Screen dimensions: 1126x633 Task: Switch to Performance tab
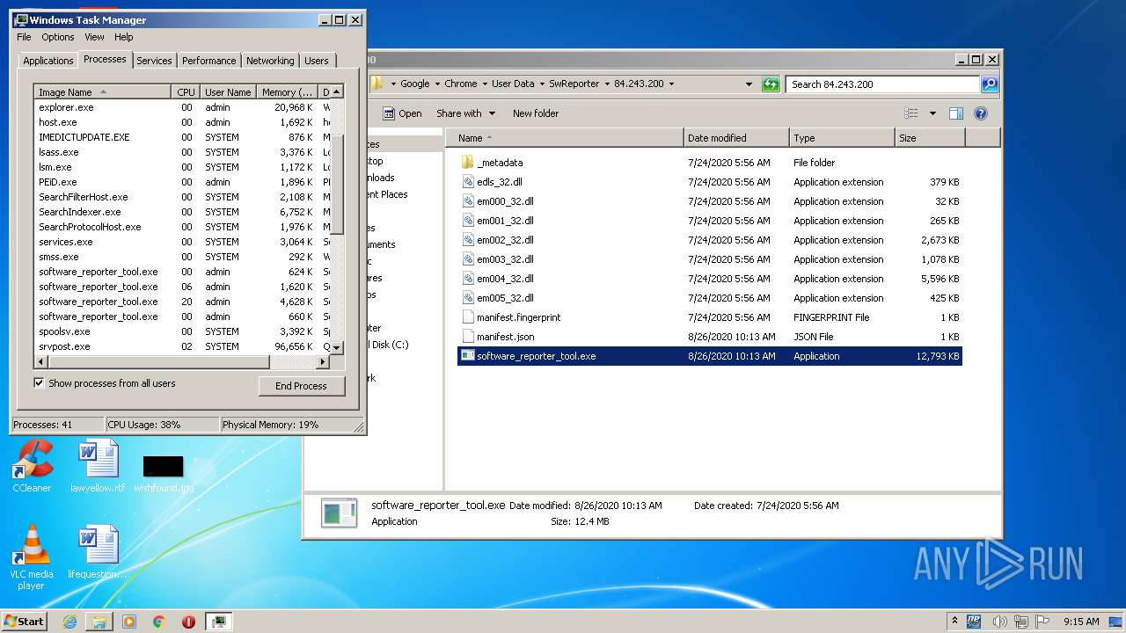coord(208,61)
